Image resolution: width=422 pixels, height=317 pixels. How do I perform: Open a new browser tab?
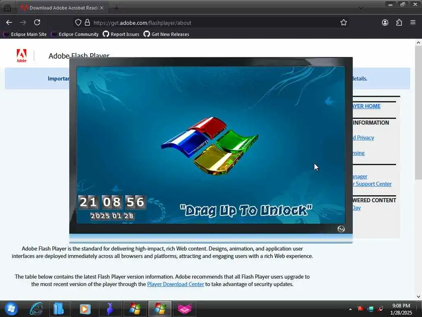(x=116, y=8)
